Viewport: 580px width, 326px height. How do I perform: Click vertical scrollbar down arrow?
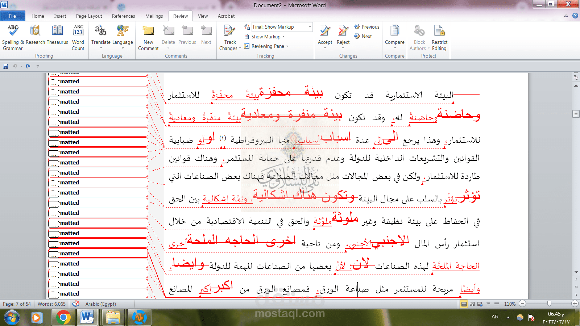576,272
